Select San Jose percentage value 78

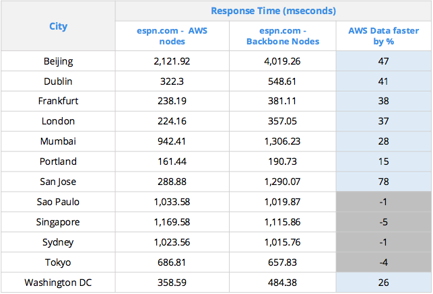click(x=384, y=182)
